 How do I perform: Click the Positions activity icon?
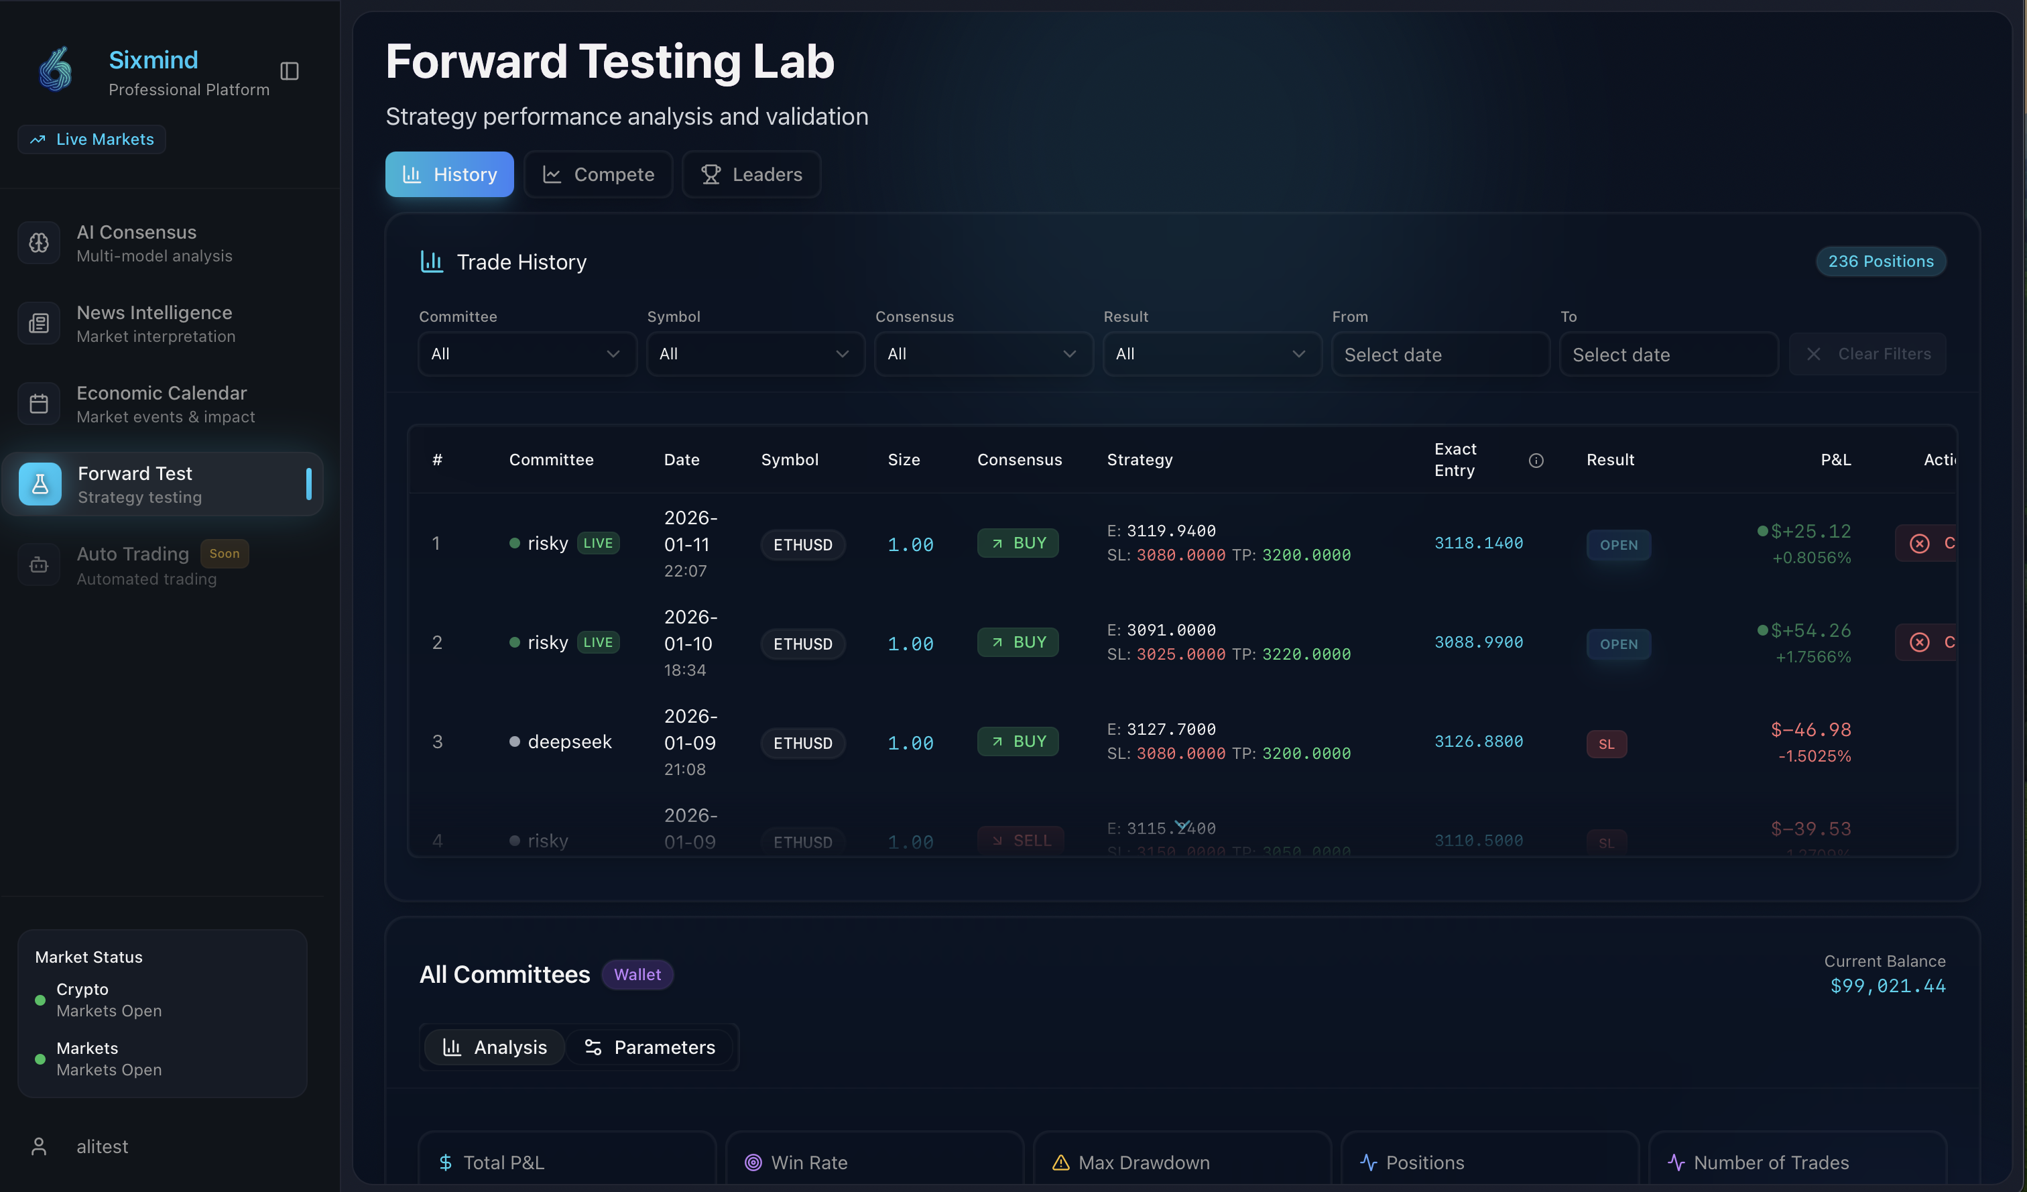click(1368, 1163)
